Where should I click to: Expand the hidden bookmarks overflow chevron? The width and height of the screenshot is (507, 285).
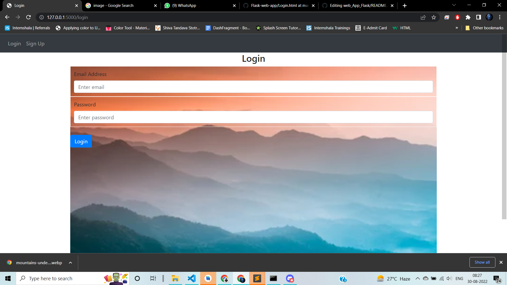pyautogui.click(x=457, y=28)
